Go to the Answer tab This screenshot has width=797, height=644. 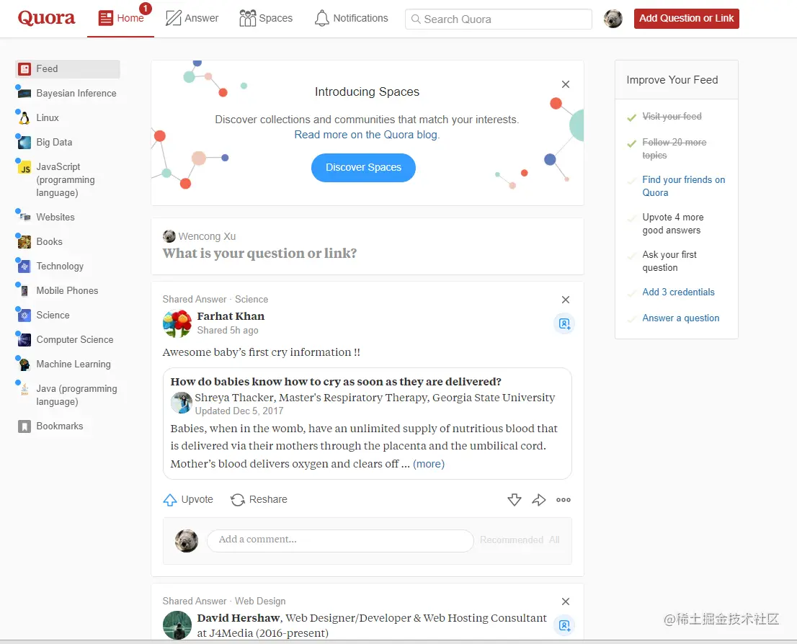pyautogui.click(x=192, y=18)
